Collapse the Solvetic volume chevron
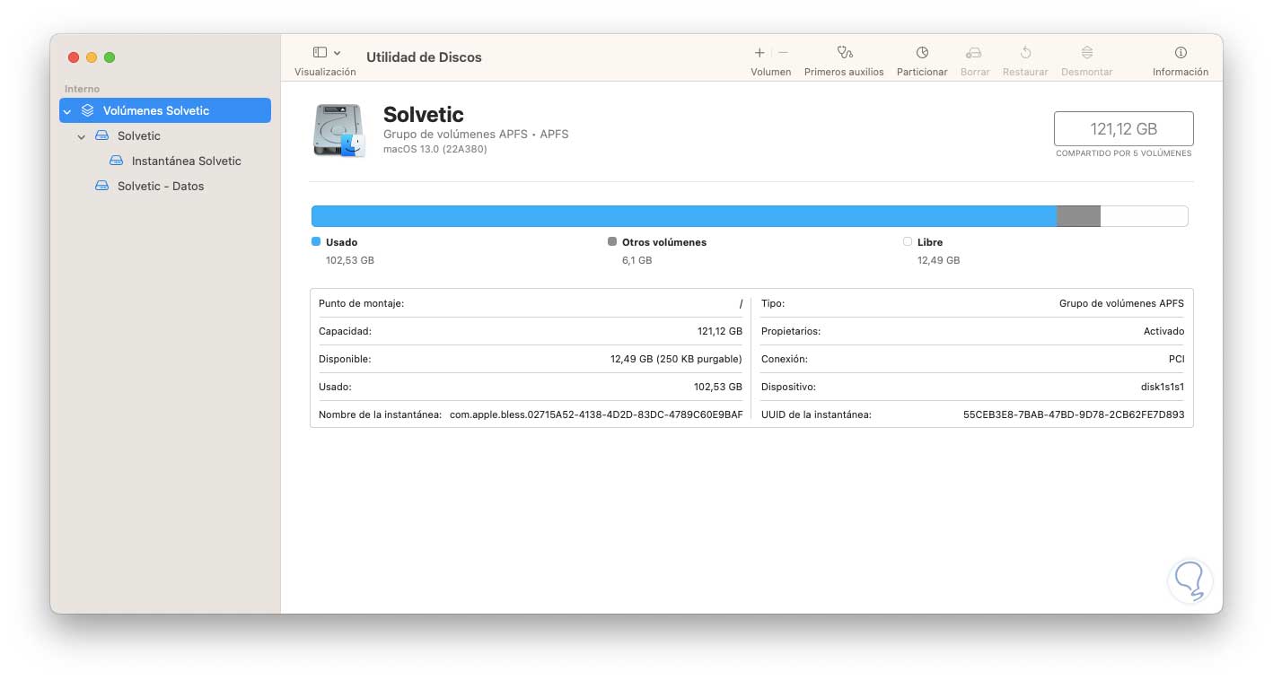The height and width of the screenshot is (680, 1273). tap(82, 136)
